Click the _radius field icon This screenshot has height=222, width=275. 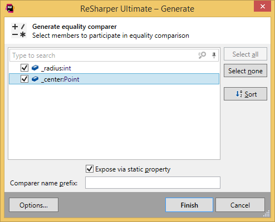click(35, 68)
